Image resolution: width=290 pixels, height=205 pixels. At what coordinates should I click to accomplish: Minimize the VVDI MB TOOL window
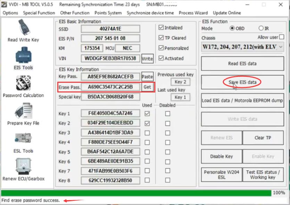pyautogui.click(x=248, y=5)
